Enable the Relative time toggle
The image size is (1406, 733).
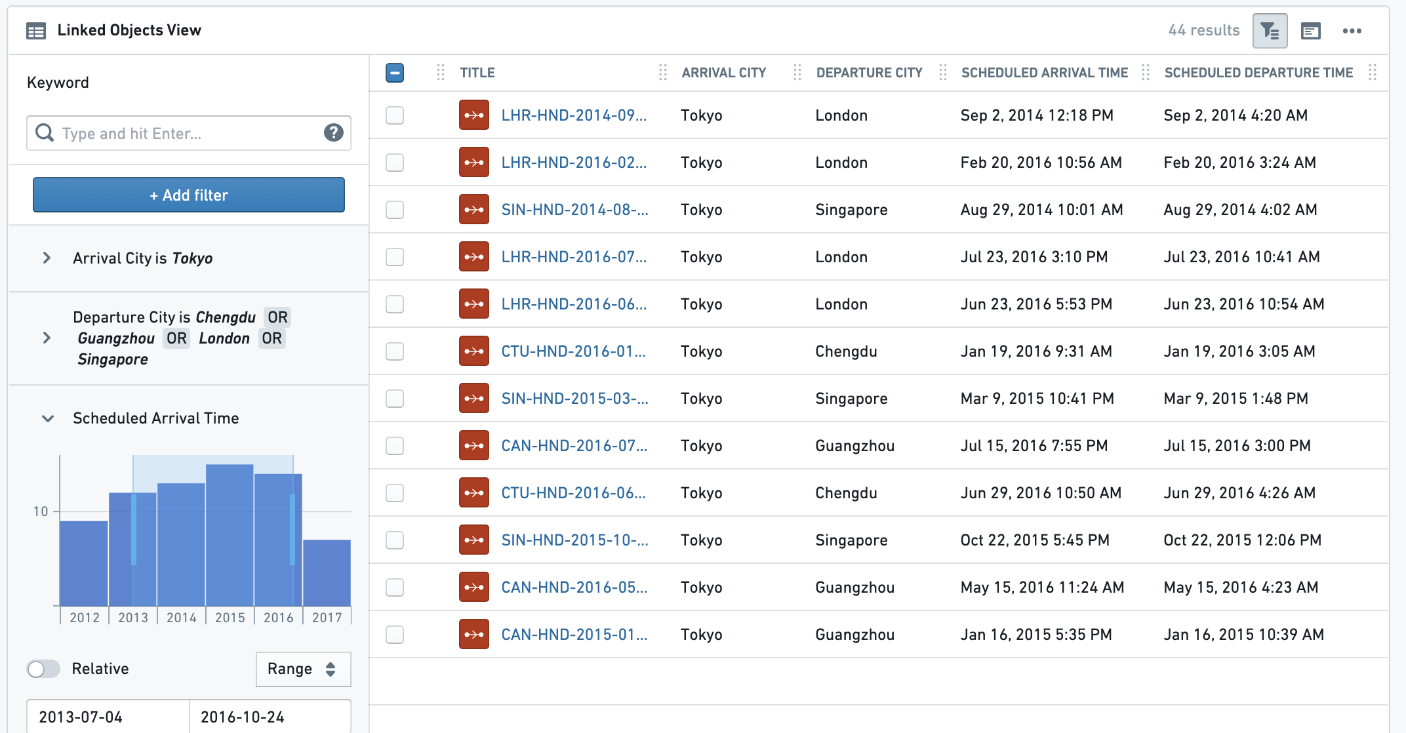point(43,669)
